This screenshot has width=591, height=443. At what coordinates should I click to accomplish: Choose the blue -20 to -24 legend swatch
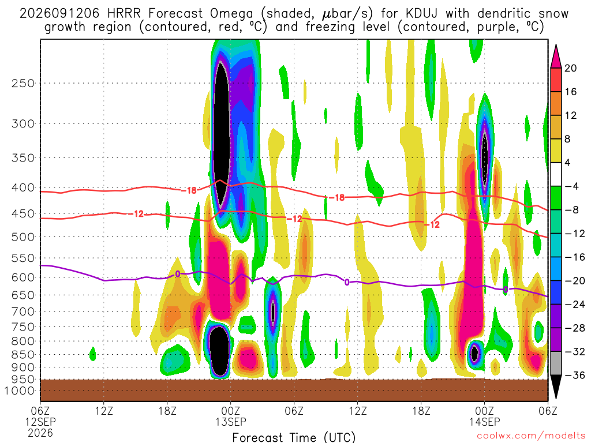coord(556,292)
